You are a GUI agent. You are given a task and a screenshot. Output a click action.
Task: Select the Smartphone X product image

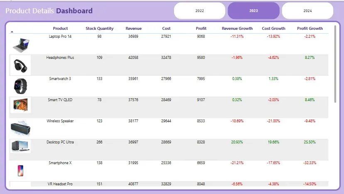point(20,170)
